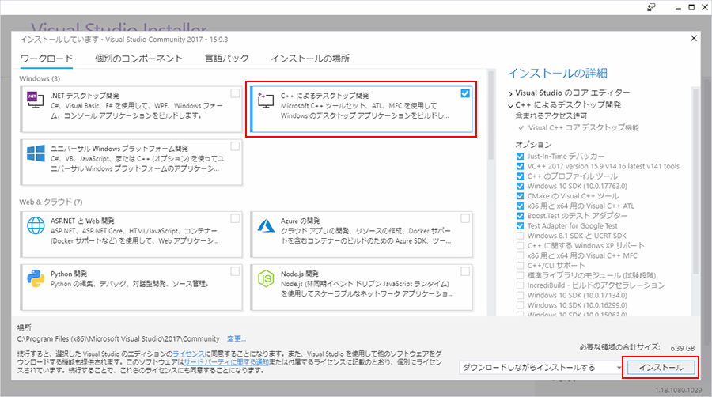
Task: Open the サード パーティに関する通知 link
Action: (x=226, y=362)
